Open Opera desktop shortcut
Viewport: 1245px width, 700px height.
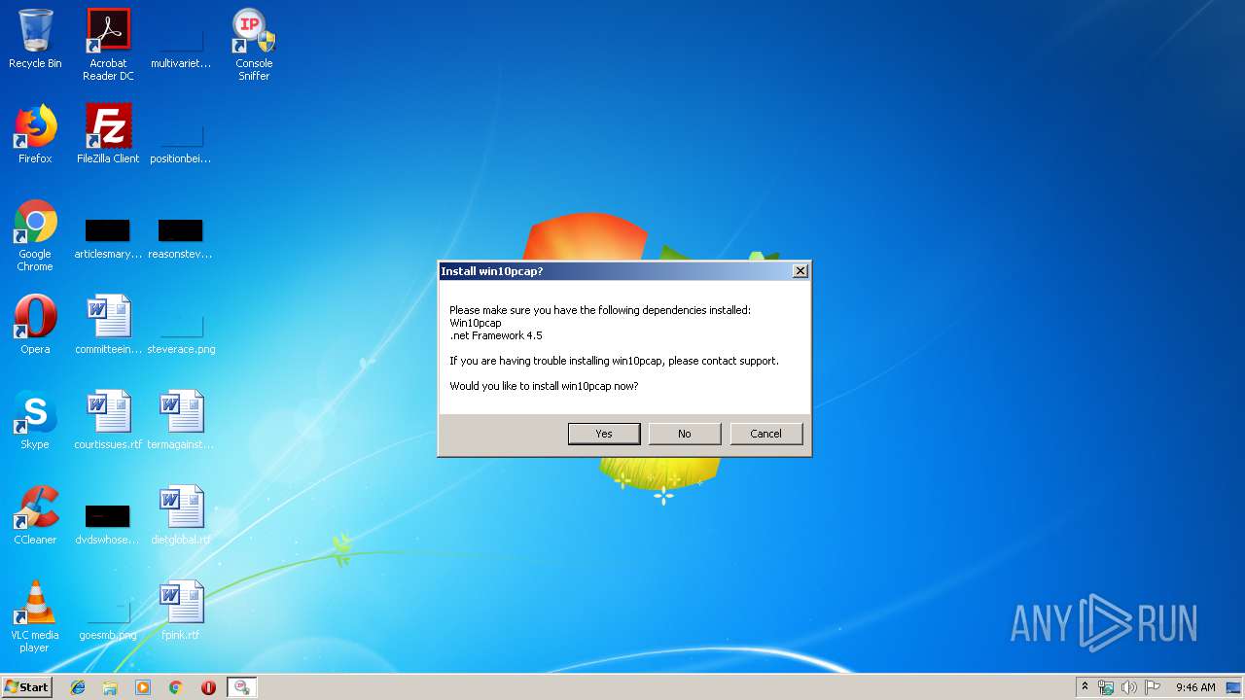35,325
